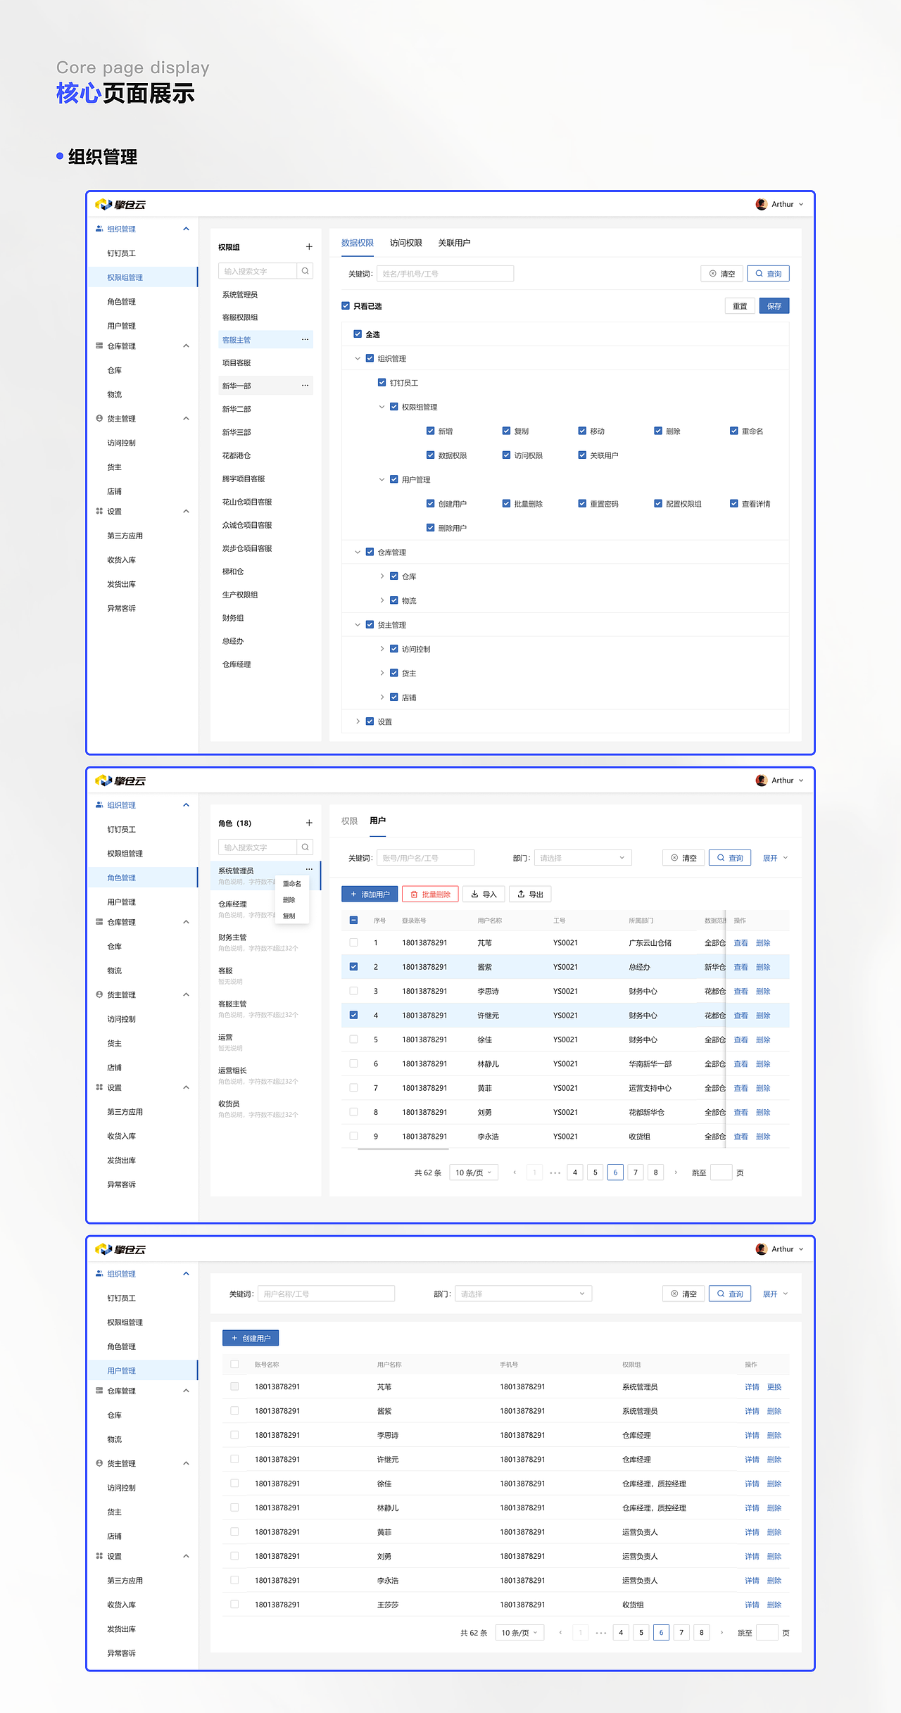Click the 擎仓云 logo in the user management screen
Image resolution: width=901 pixels, height=1713 pixels.
pos(120,1250)
